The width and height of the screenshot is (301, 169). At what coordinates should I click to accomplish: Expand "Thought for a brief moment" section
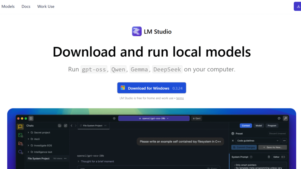point(79,161)
